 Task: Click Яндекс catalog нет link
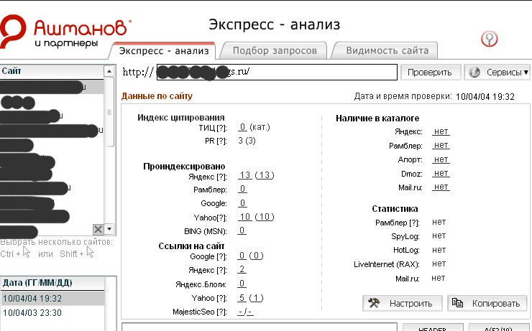[441, 131]
